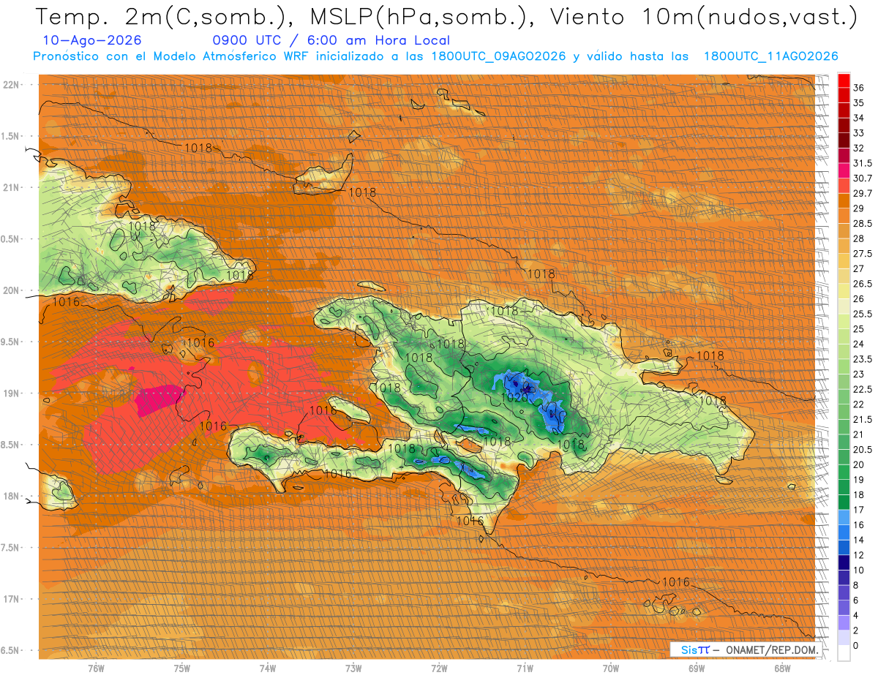The image size is (878, 678).
Task: Click the colorbar value '34'
Action: [x=859, y=117]
